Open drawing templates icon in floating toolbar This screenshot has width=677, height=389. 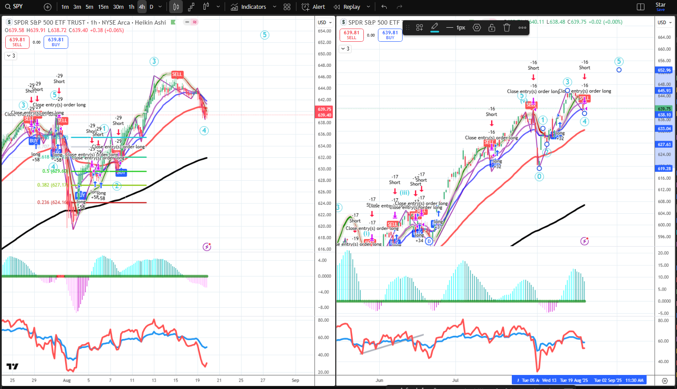click(x=419, y=28)
